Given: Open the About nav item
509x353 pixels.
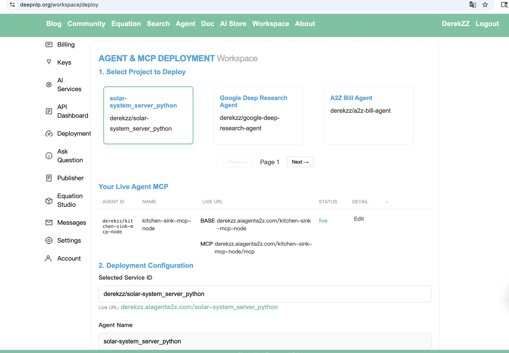Looking at the screenshot, I should point(305,24).
